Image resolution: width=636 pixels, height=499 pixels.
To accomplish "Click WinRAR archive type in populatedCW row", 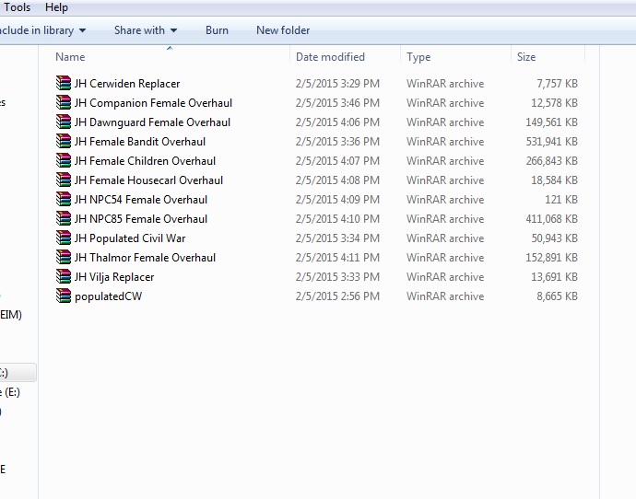I will (445, 296).
